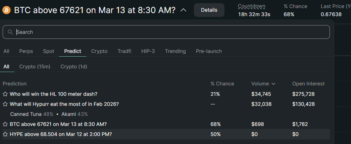Switch to the Spot tab
Viewport: 351px width, 144px height.
[48, 51]
